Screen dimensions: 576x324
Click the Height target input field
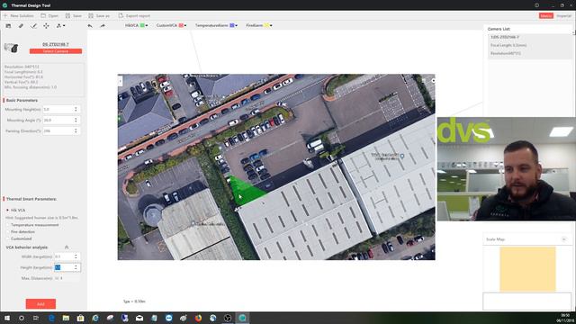pyautogui.click(x=64, y=267)
